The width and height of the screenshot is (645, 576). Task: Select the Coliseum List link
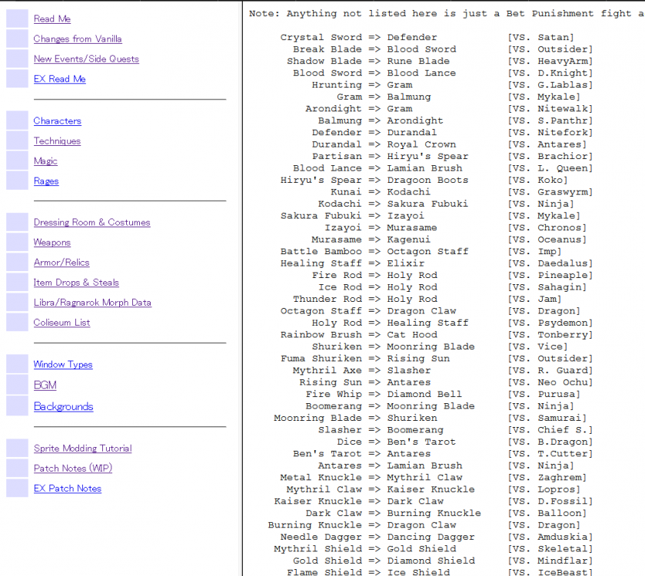point(62,323)
